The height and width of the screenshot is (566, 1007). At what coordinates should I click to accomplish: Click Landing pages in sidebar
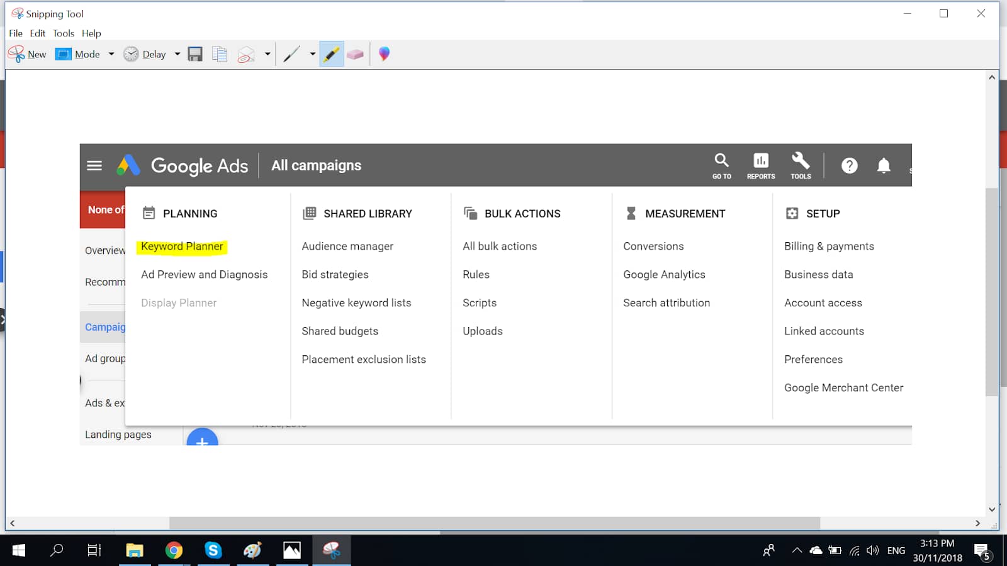118,435
